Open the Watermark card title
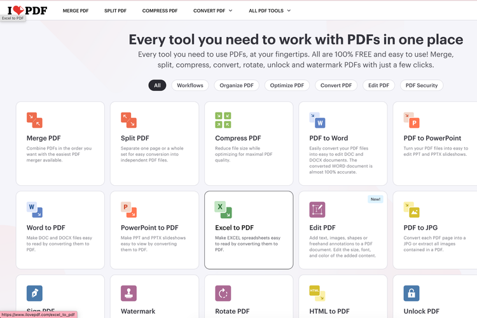 pyautogui.click(x=138, y=311)
